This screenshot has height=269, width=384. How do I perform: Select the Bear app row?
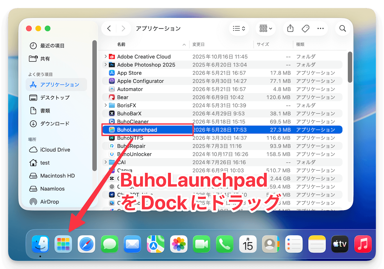[x=222, y=97]
